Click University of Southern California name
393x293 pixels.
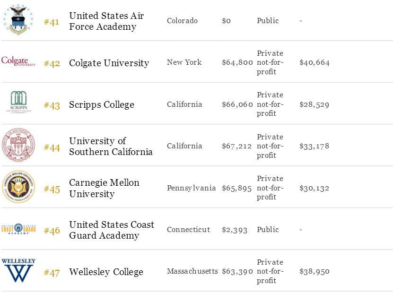pos(111,146)
